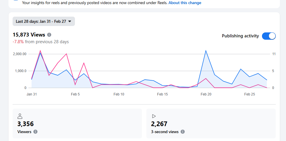This screenshot has width=286, height=141.
Task: Click the Feb 25 date label on chart axis
Action: [x=250, y=94]
